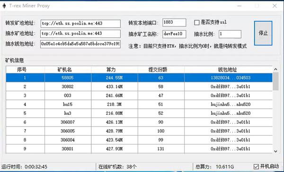Click hashrate value 244.55M
Screen dimensions: 284x172
tap(114, 78)
